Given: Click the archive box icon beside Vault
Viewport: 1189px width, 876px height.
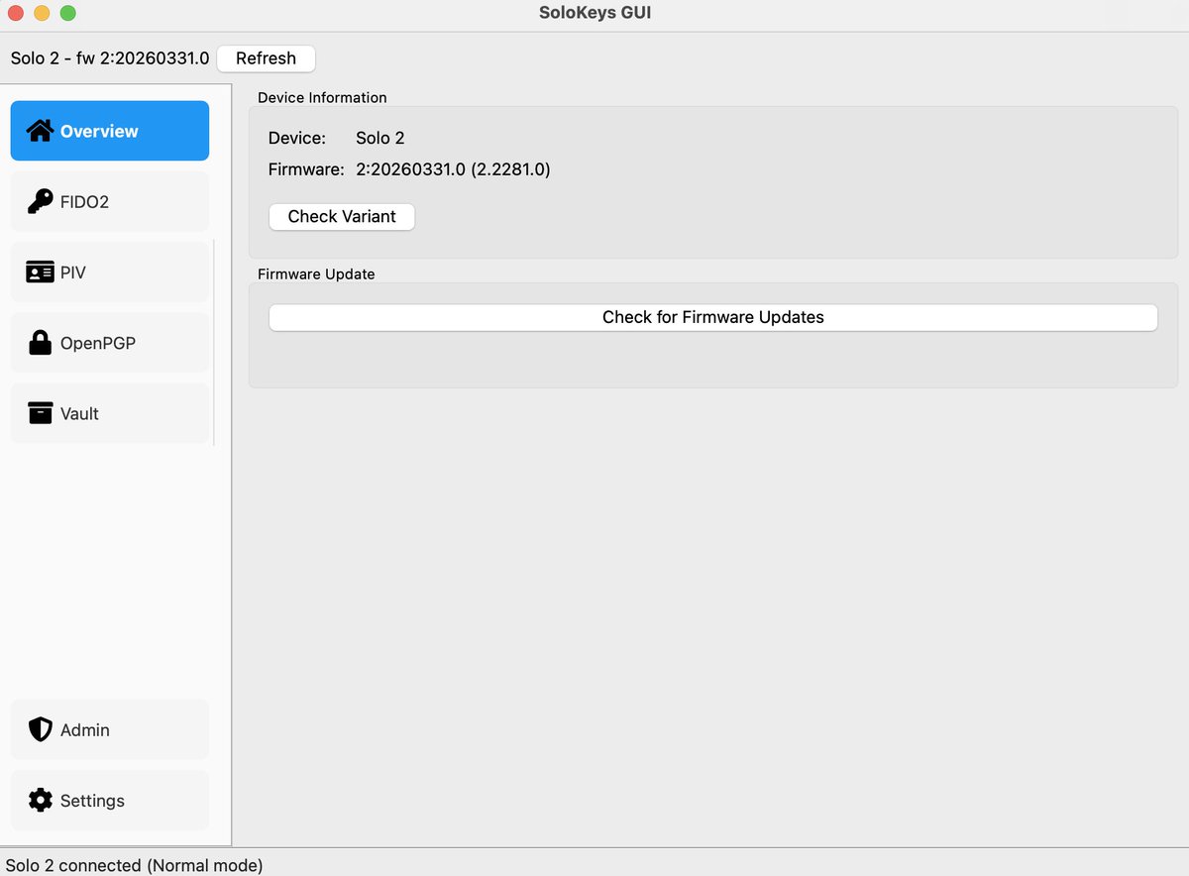Looking at the screenshot, I should point(40,413).
